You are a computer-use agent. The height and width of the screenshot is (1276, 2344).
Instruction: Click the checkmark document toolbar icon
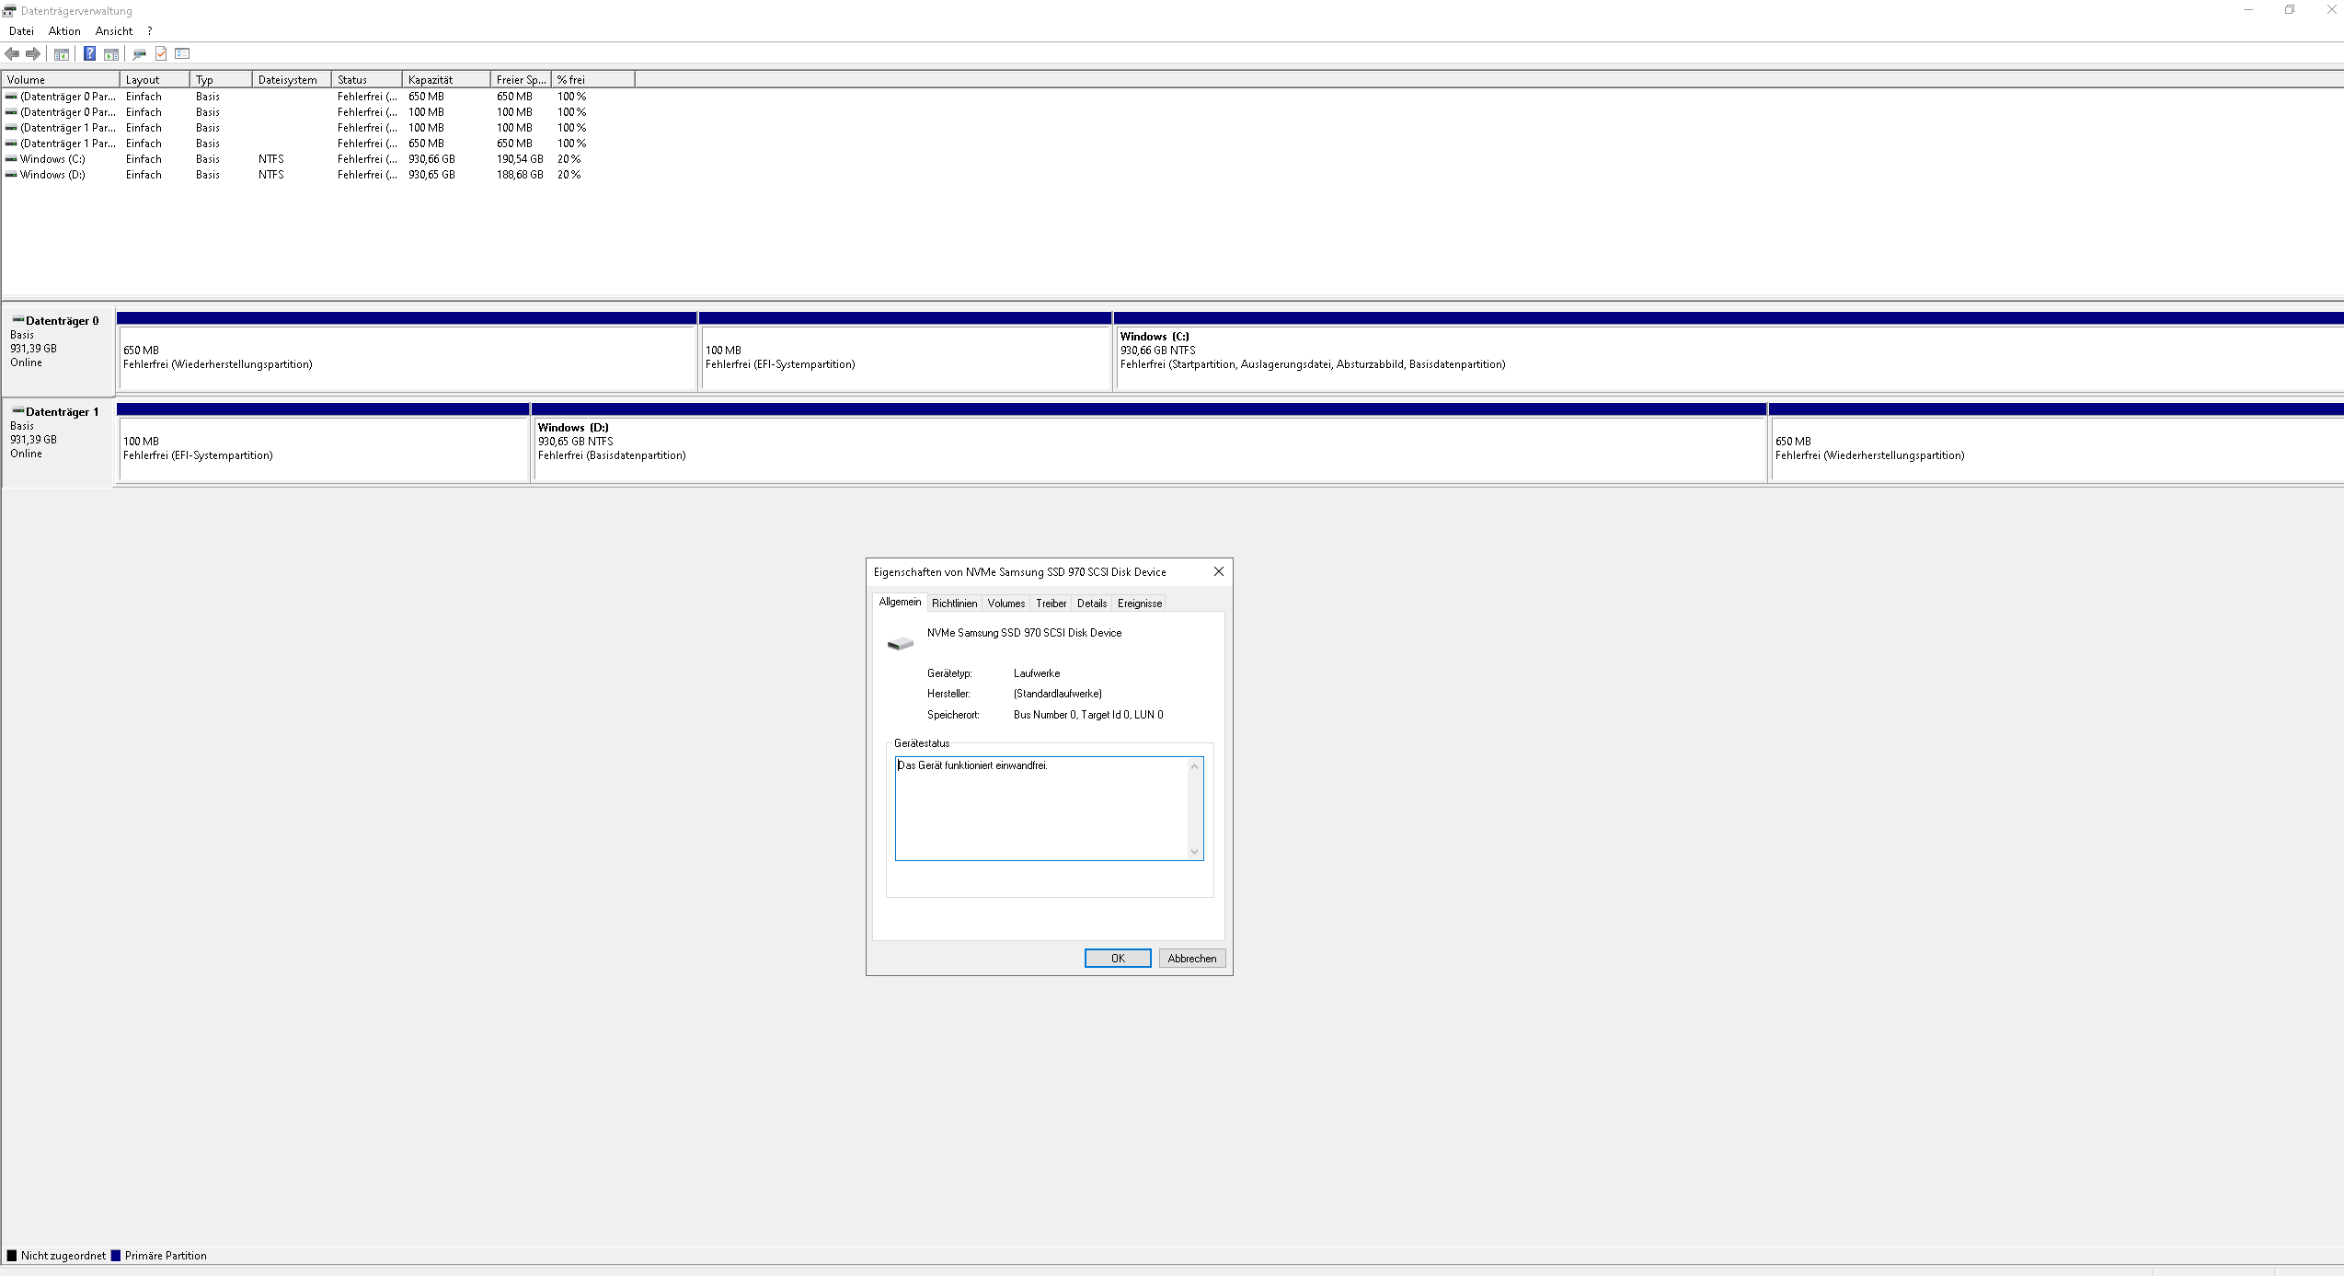pos(161,53)
